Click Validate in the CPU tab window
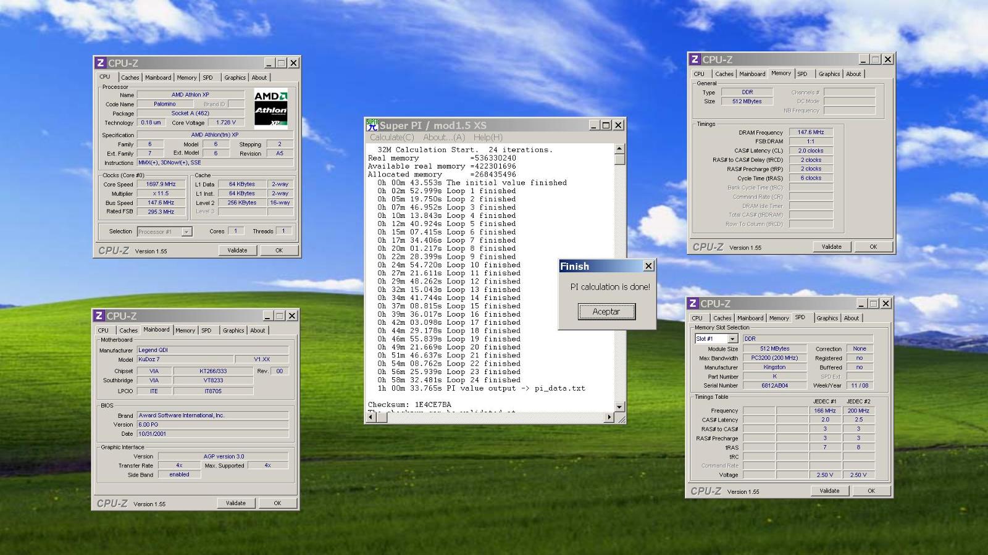 [237, 251]
